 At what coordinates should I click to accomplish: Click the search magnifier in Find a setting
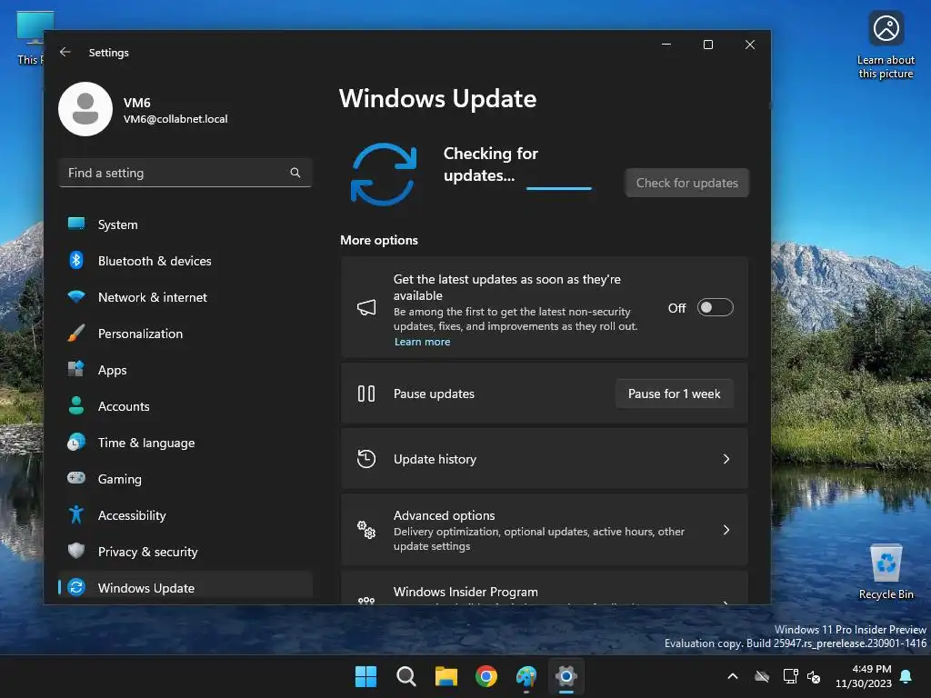295,173
